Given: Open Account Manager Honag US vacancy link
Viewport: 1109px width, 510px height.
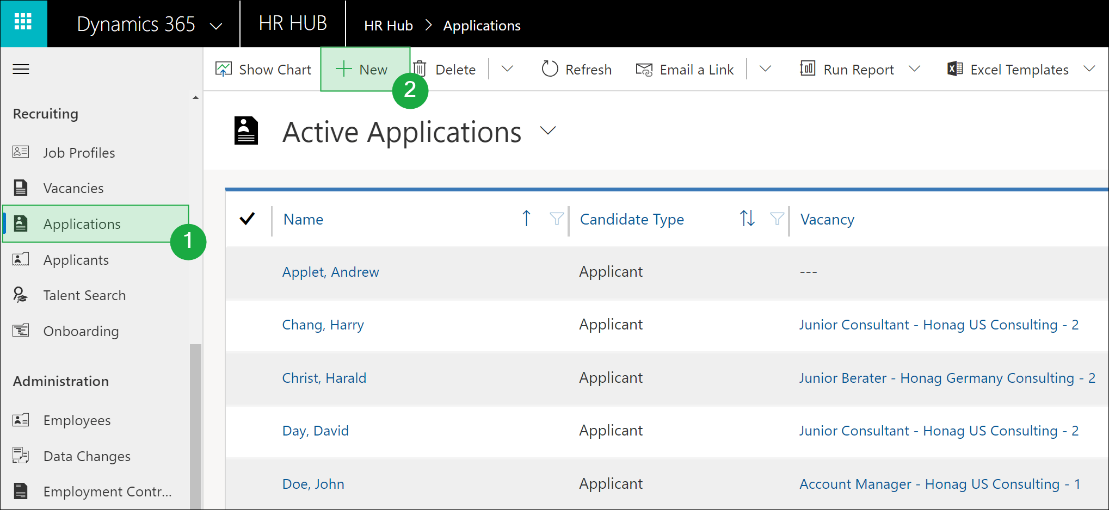Looking at the screenshot, I should click(x=940, y=483).
